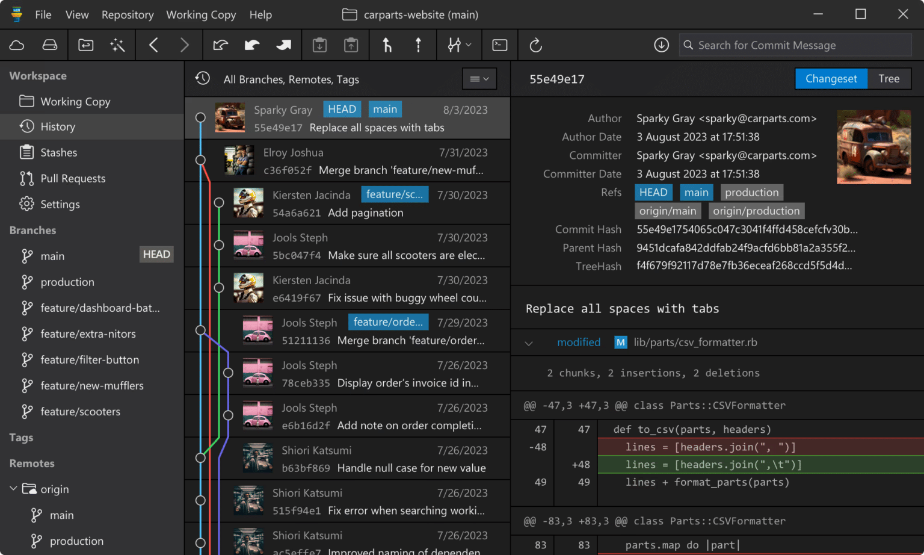Clone a repository using the cloud icon

(x=16, y=45)
